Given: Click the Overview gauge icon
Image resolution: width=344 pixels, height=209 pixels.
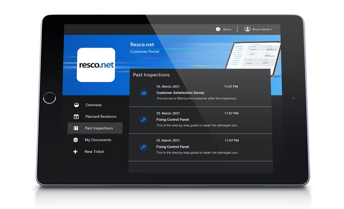Looking at the screenshot, I should click(x=76, y=105).
